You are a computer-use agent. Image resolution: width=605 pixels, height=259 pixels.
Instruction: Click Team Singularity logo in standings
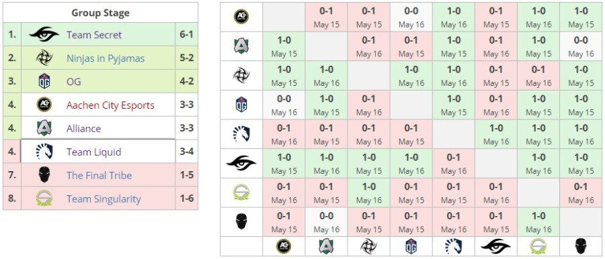[x=44, y=199]
